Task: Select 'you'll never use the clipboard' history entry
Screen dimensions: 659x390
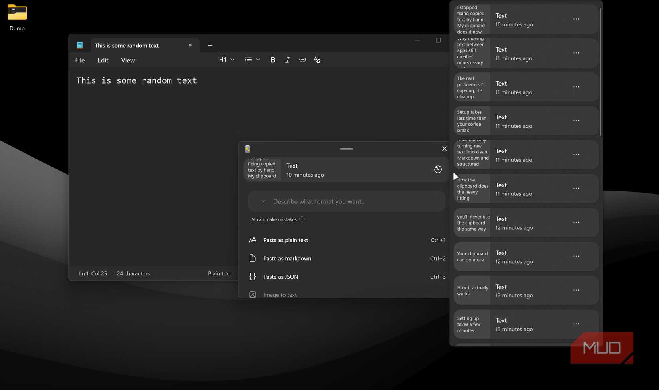Action: [x=526, y=223]
